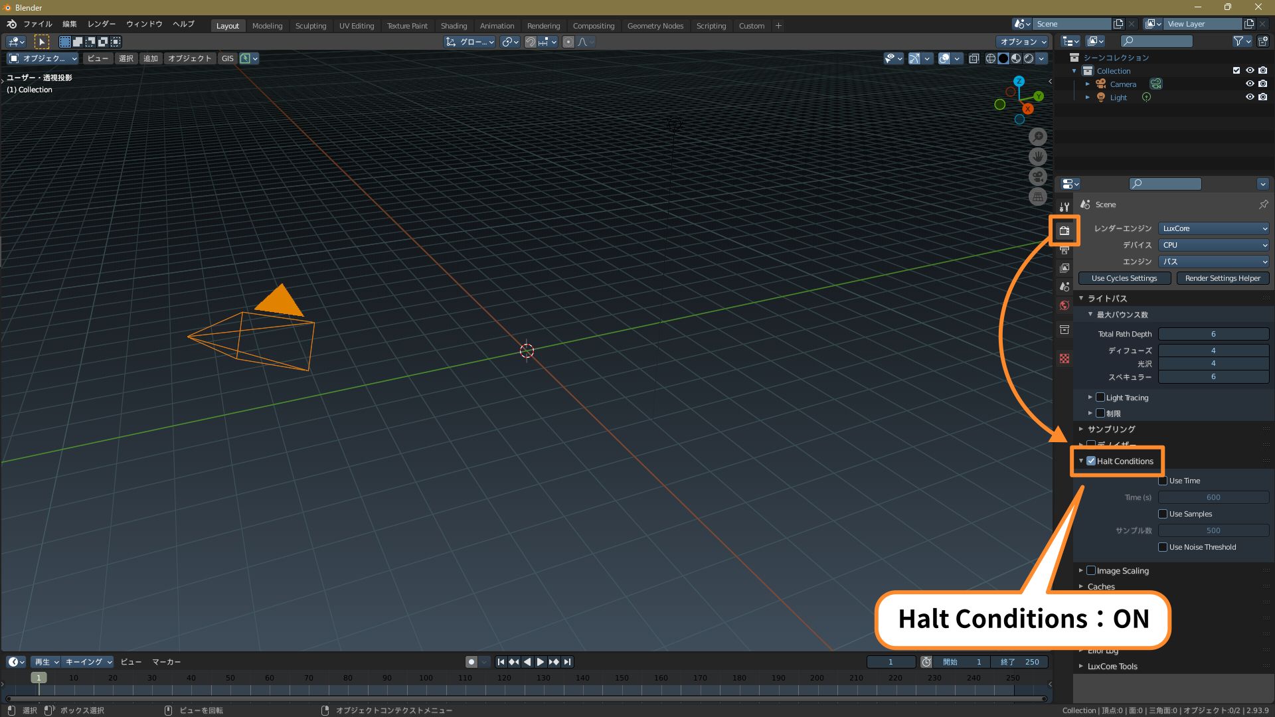This screenshot has height=717, width=1275.
Task: Click the スペキュラー bounce value field
Action: click(1214, 376)
